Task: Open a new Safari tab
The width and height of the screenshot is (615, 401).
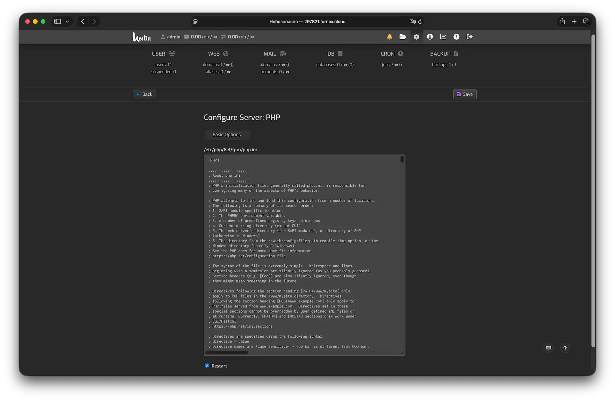Action: pos(574,21)
